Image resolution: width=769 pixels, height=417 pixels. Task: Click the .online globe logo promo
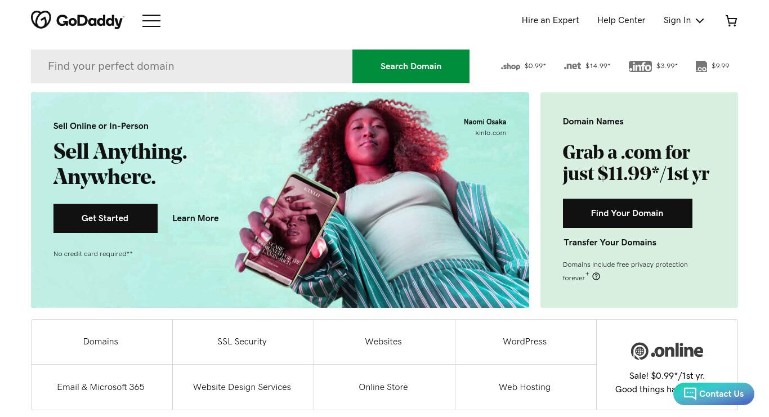(667, 351)
